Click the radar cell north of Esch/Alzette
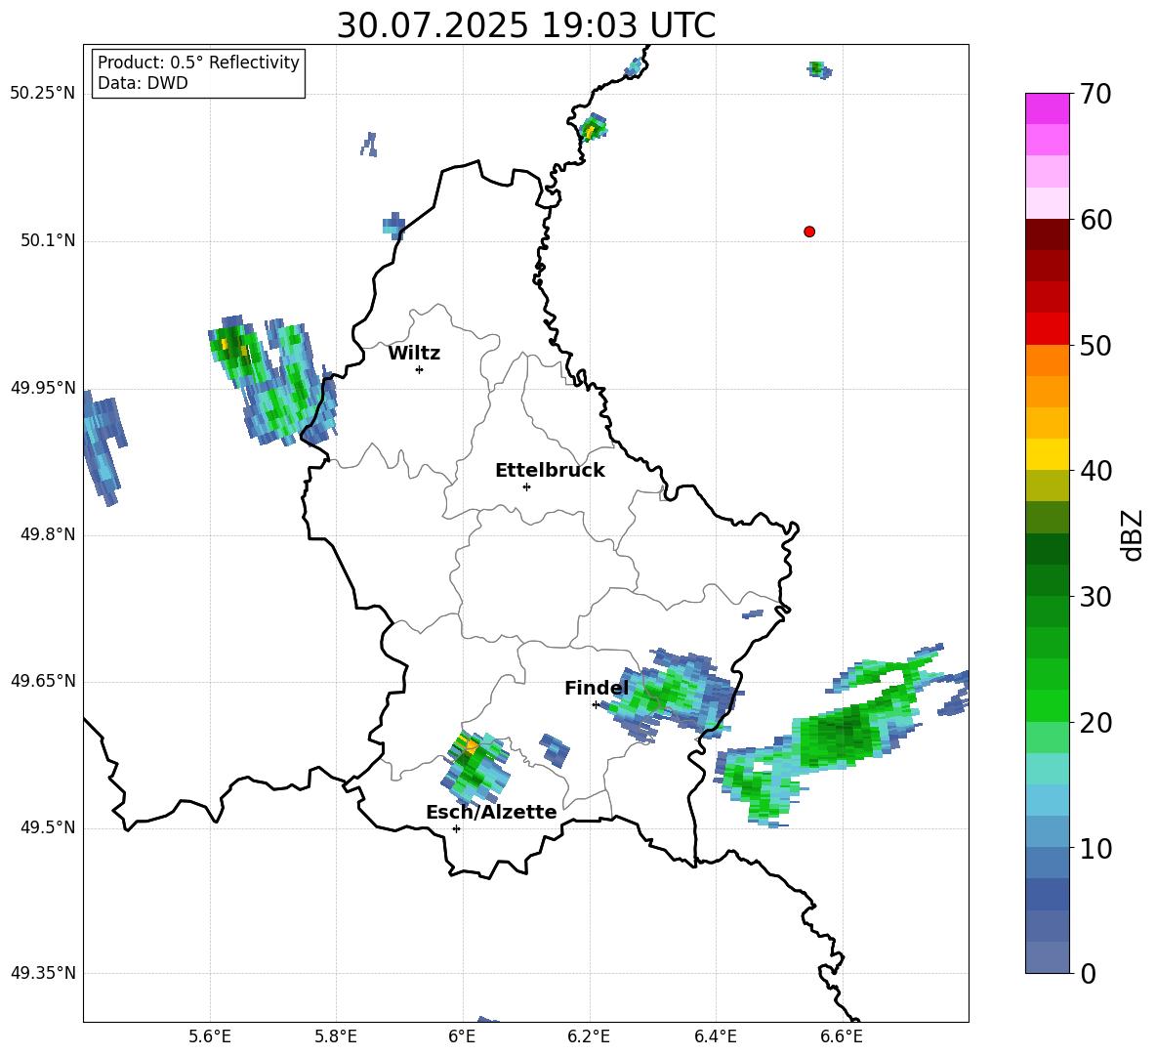The width and height of the screenshot is (1156, 1056). pos(477,767)
